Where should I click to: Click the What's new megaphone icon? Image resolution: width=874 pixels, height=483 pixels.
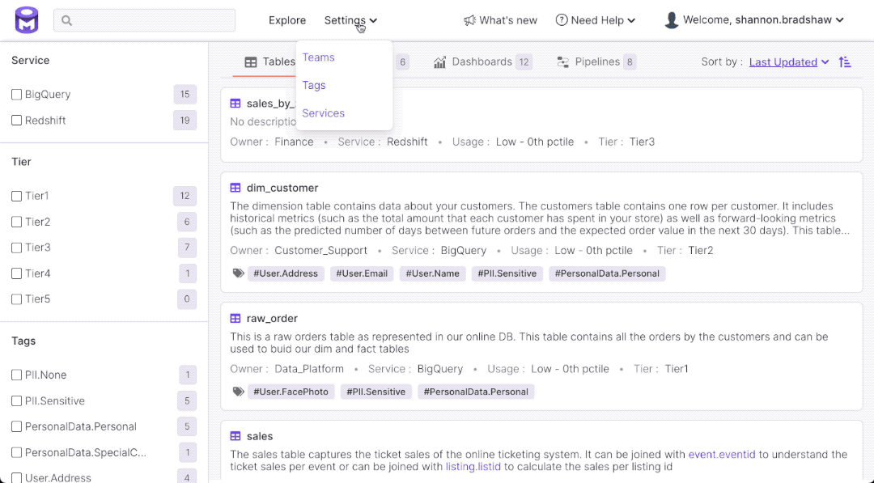click(469, 20)
